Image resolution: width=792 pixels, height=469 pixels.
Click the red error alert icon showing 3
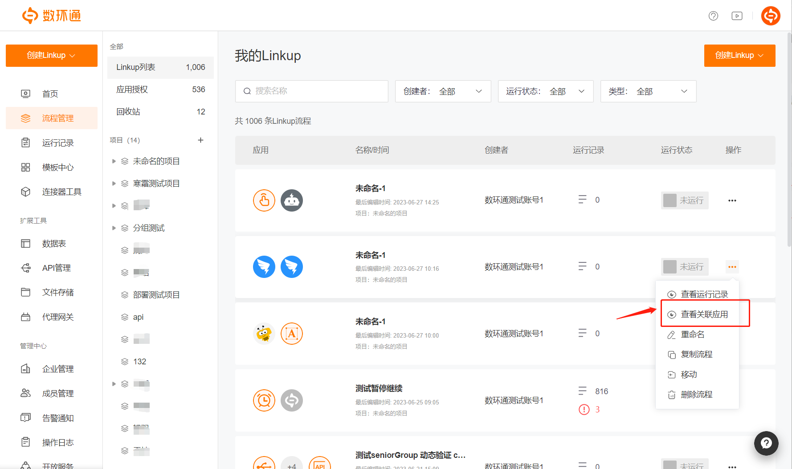click(x=584, y=409)
